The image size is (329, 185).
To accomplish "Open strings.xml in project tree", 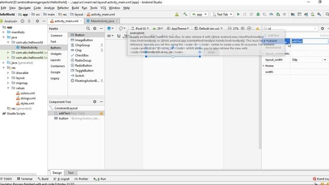I will click(28, 98).
